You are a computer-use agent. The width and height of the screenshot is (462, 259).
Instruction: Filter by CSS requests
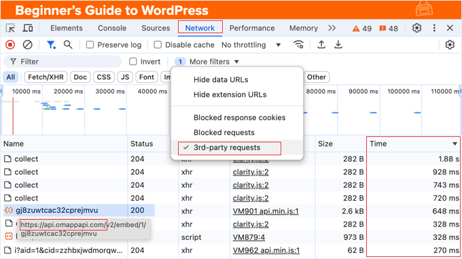click(104, 77)
